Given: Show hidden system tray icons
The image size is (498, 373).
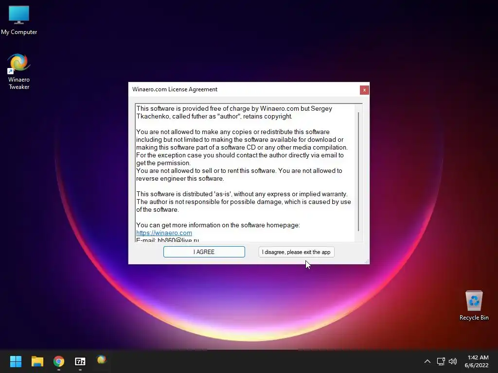Looking at the screenshot, I should [x=427, y=361].
